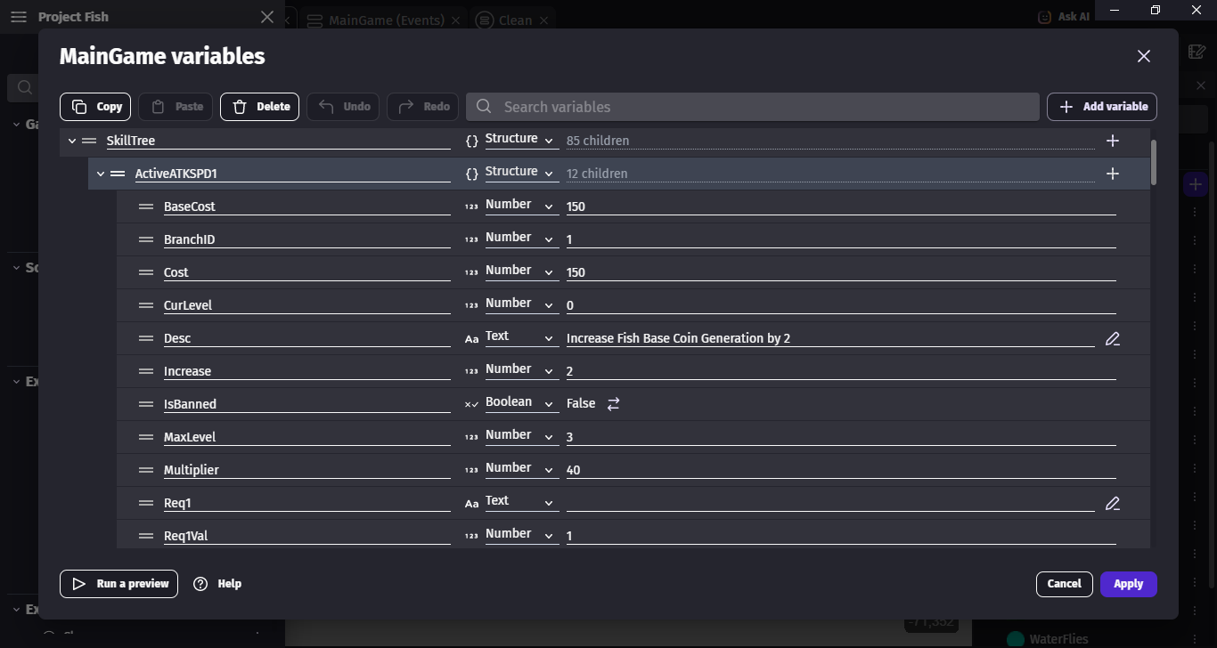The width and height of the screenshot is (1217, 648).
Task: Click the variables list vertical scrollbar
Action: 1154,163
